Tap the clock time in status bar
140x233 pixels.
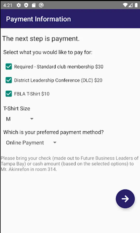tap(8, 5)
